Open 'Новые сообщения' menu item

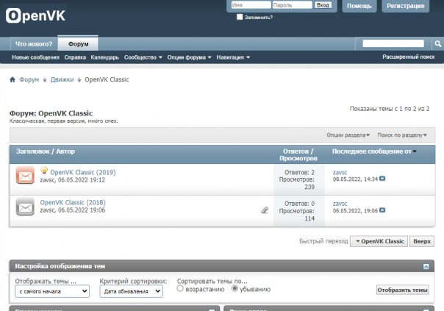[36, 57]
